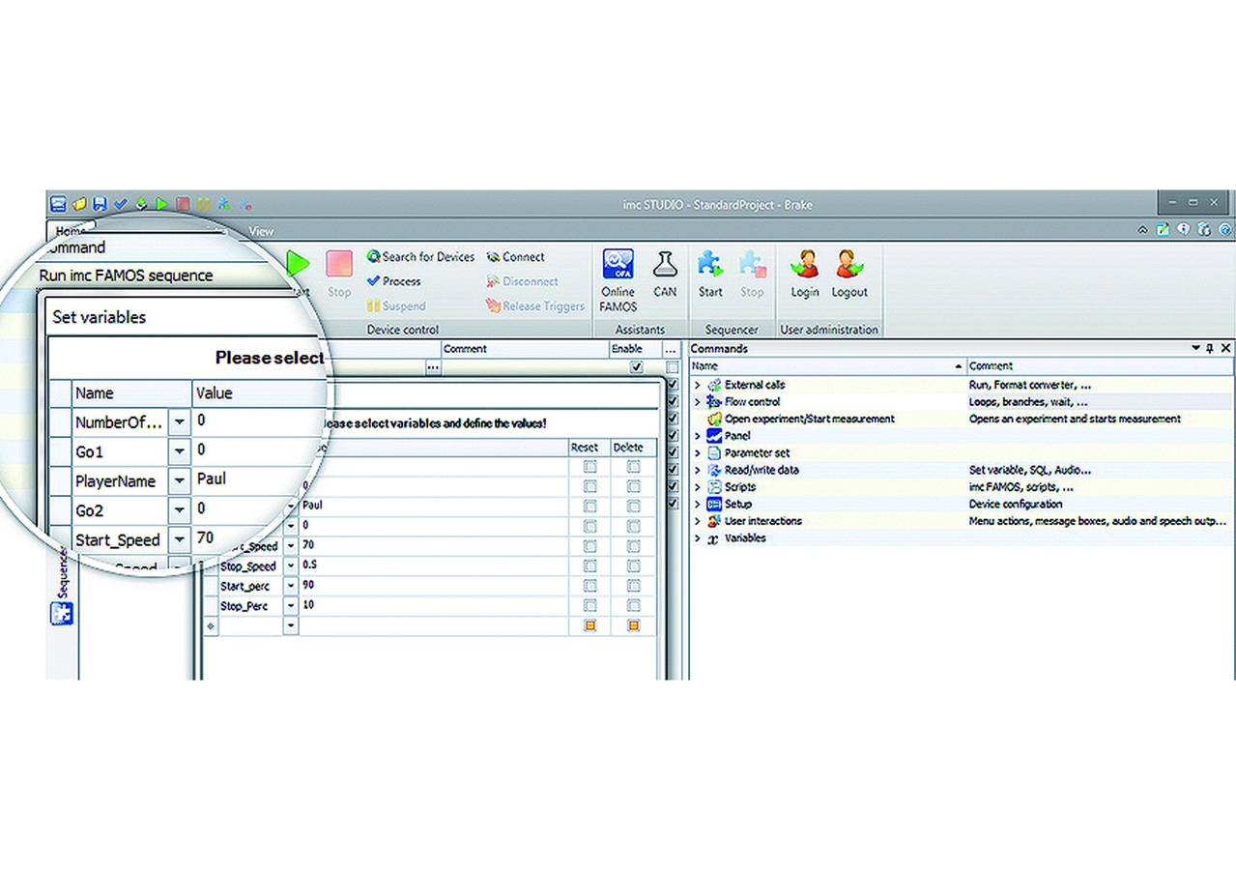The width and height of the screenshot is (1236, 870).
Task: Switch to the Home ribbon tab
Action: coord(70,231)
